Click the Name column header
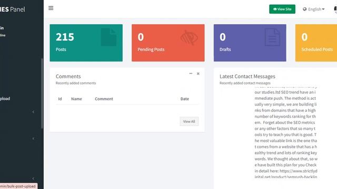The height and width of the screenshot is (189, 337). pos(76,99)
